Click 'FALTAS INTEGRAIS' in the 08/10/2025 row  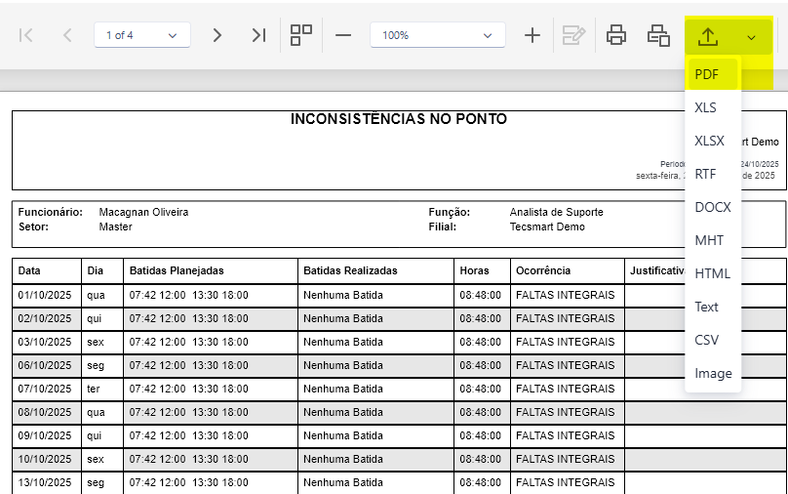click(x=566, y=412)
